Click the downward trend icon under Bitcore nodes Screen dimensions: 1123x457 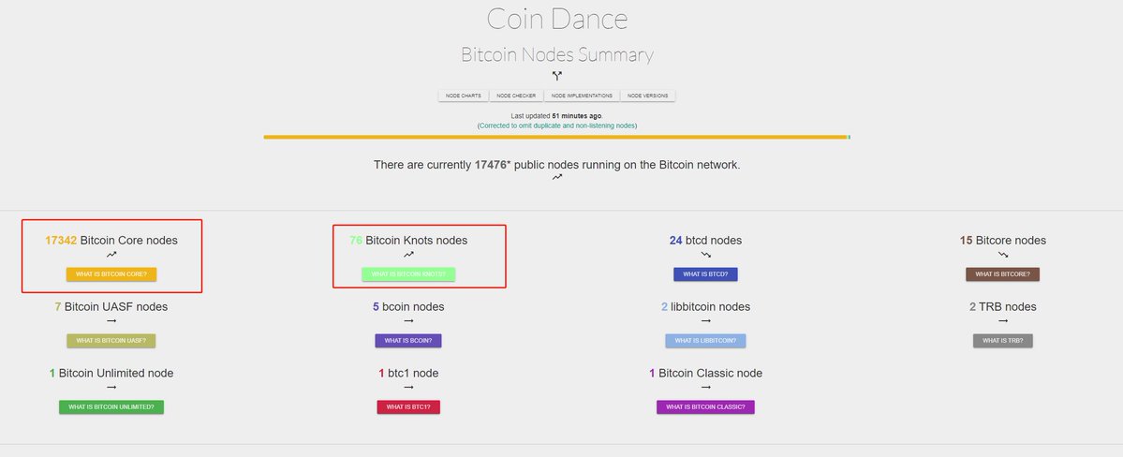[1003, 254]
